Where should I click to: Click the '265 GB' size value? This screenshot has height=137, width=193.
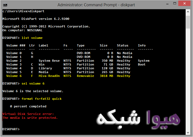(107, 72)
